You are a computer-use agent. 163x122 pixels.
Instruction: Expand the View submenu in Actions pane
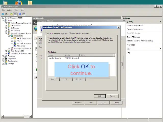[x=144, y=49]
